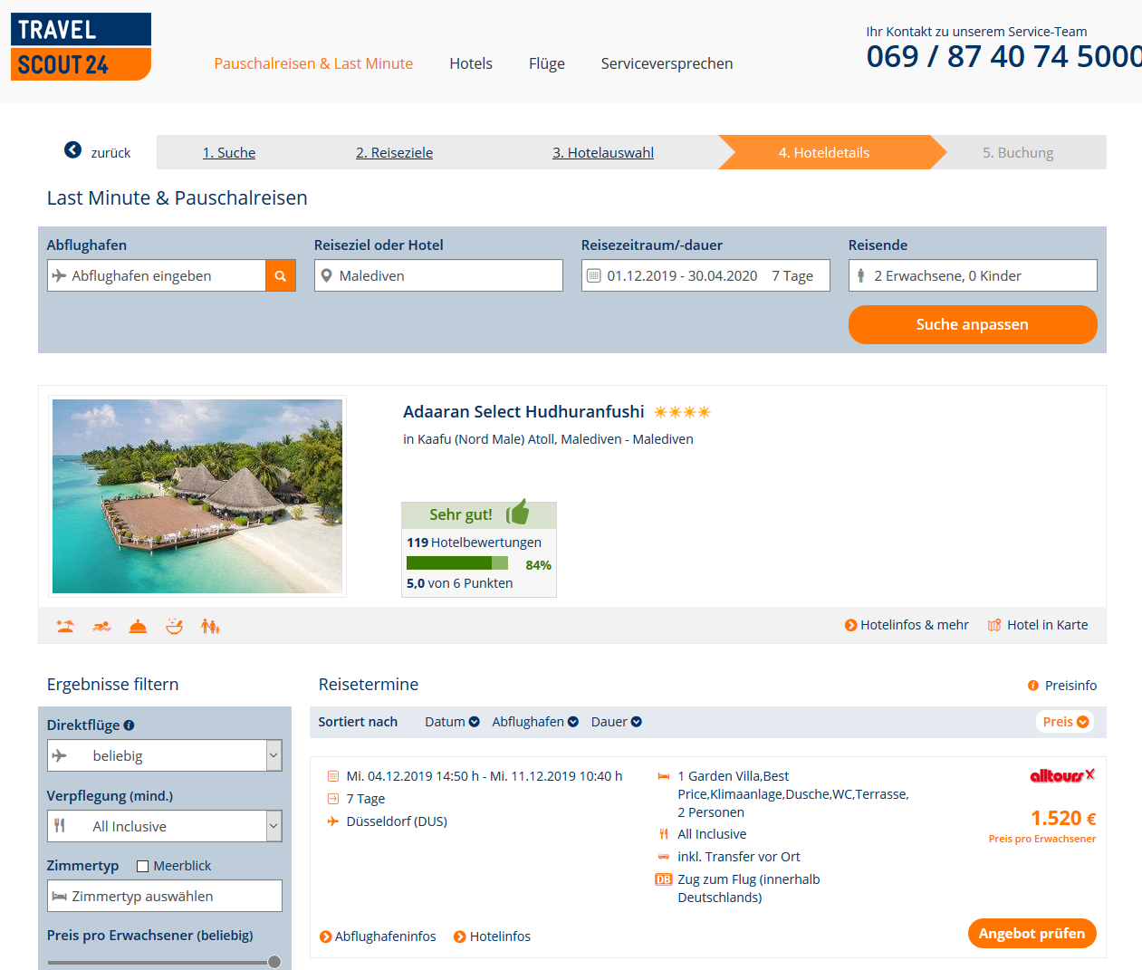Image resolution: width=1142 pixels, height=970 pixels.
Task: Click the Angebot prüfen button
Action: tap(1032, 934)
